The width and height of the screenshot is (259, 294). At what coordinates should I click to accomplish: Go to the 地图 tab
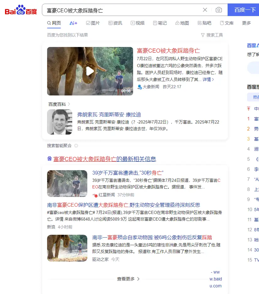click(x=182, y=23)
